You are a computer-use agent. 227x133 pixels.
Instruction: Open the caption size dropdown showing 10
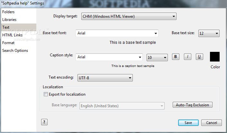(x=157, y=58)
